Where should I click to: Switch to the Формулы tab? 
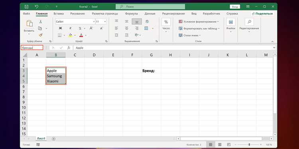click(132, 14)
